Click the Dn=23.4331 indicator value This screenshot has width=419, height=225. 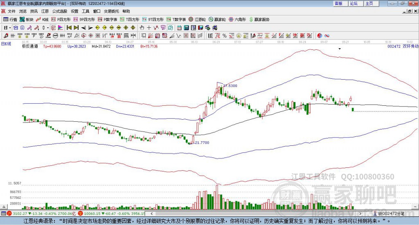[x=125, y=47]
